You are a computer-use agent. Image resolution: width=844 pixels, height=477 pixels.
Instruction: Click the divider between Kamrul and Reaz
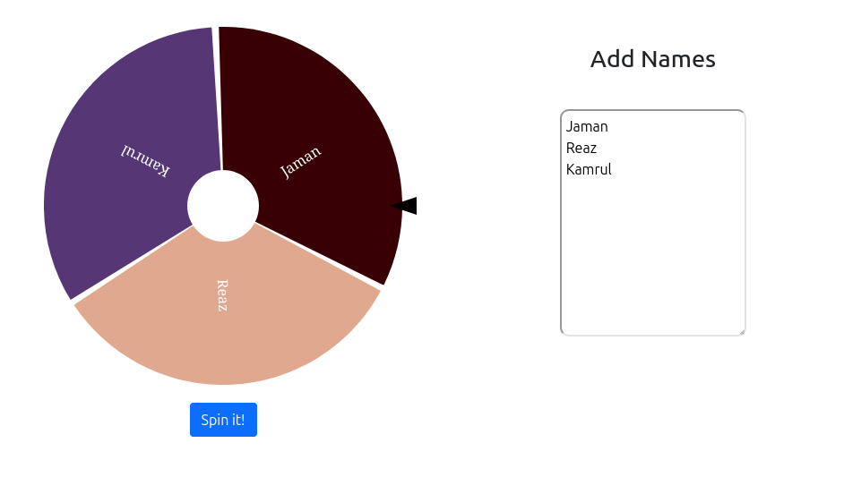click(133, 263)
